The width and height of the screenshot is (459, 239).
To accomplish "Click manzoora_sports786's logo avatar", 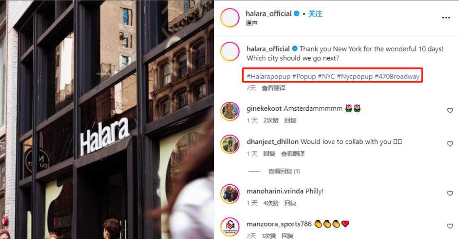I will (x=230, y=227).
